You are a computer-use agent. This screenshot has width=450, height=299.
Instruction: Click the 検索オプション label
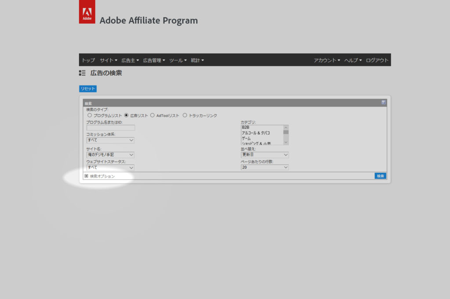coord(102,176)
